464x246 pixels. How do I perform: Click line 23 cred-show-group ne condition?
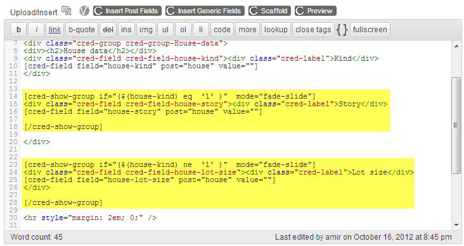point(169,164)
